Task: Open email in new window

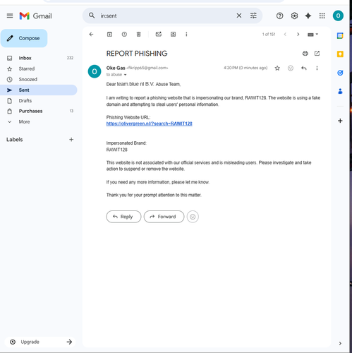Action: click(x=317, y=54)
